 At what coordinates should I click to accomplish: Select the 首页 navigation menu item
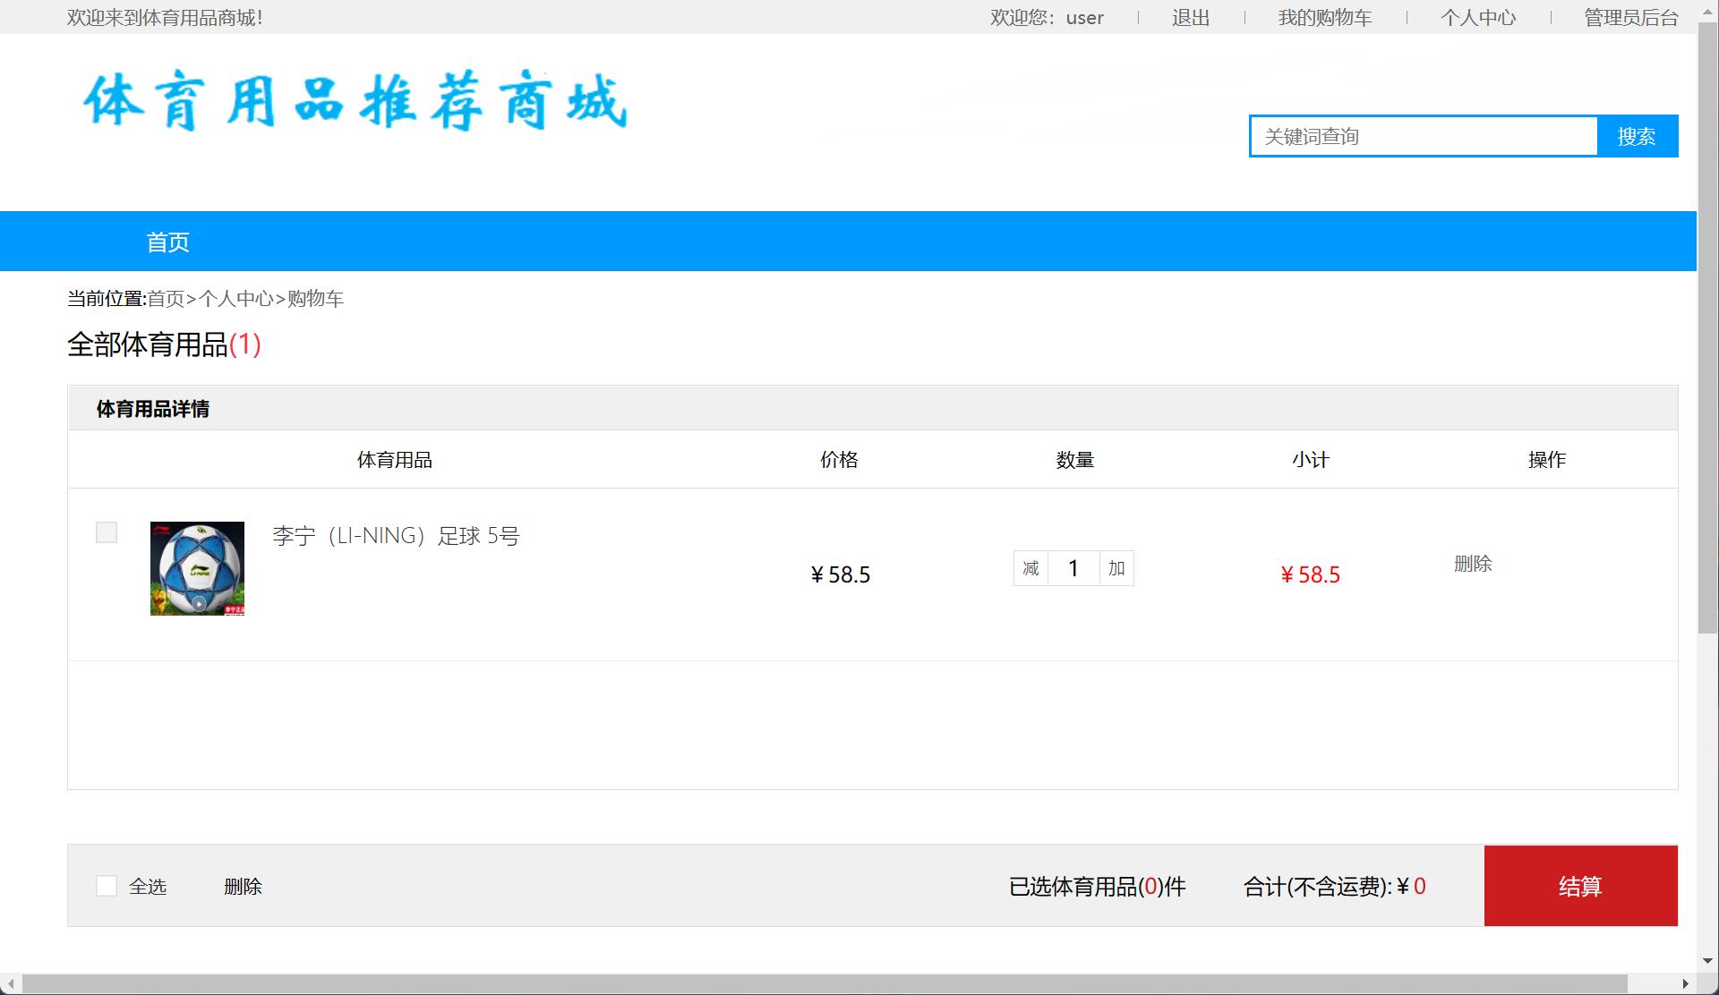pyautogui.click(x=167, y=241)
